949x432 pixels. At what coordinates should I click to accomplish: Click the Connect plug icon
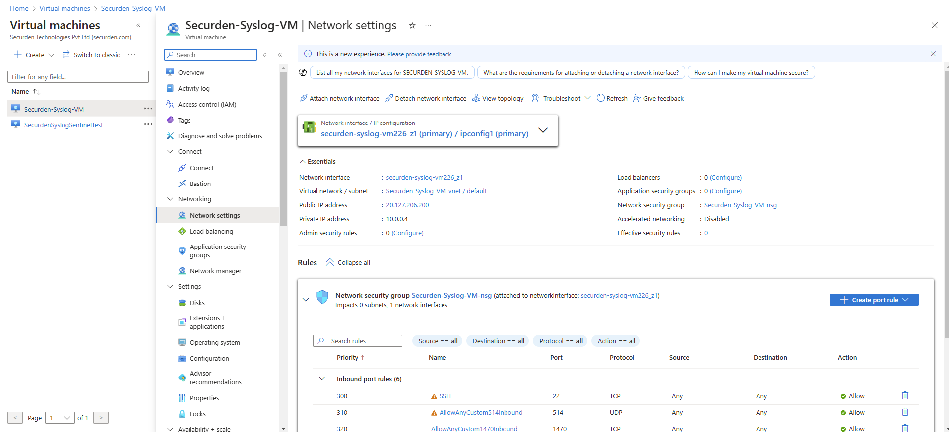point(182,168)
